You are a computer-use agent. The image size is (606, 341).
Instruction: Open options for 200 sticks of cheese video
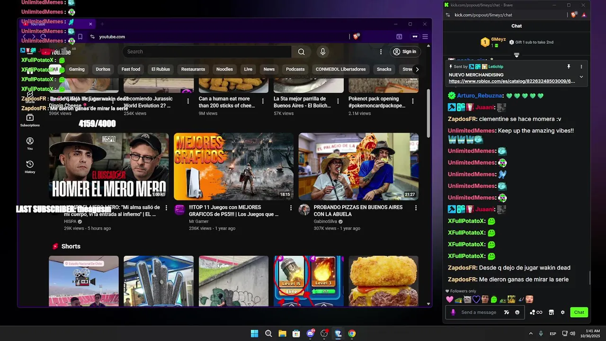point(263,101)
